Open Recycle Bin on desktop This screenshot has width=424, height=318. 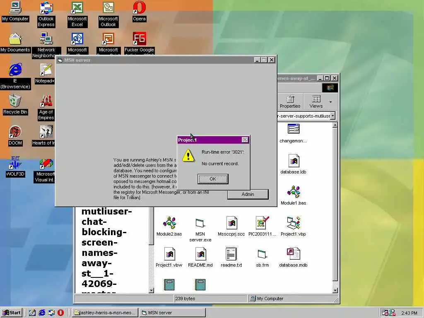(x=15, y=105)
